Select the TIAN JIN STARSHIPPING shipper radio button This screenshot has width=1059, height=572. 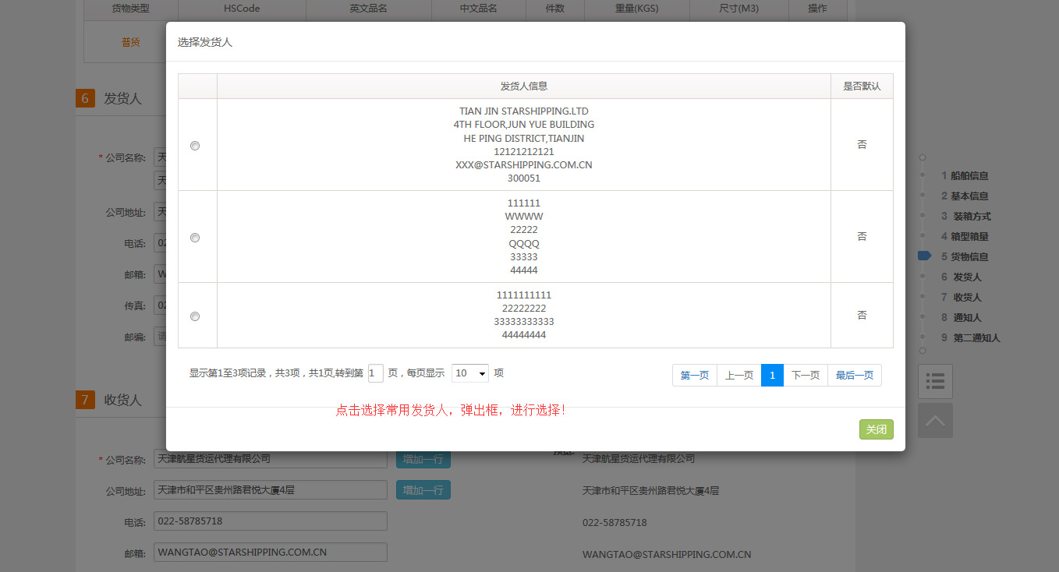point(195,146)
